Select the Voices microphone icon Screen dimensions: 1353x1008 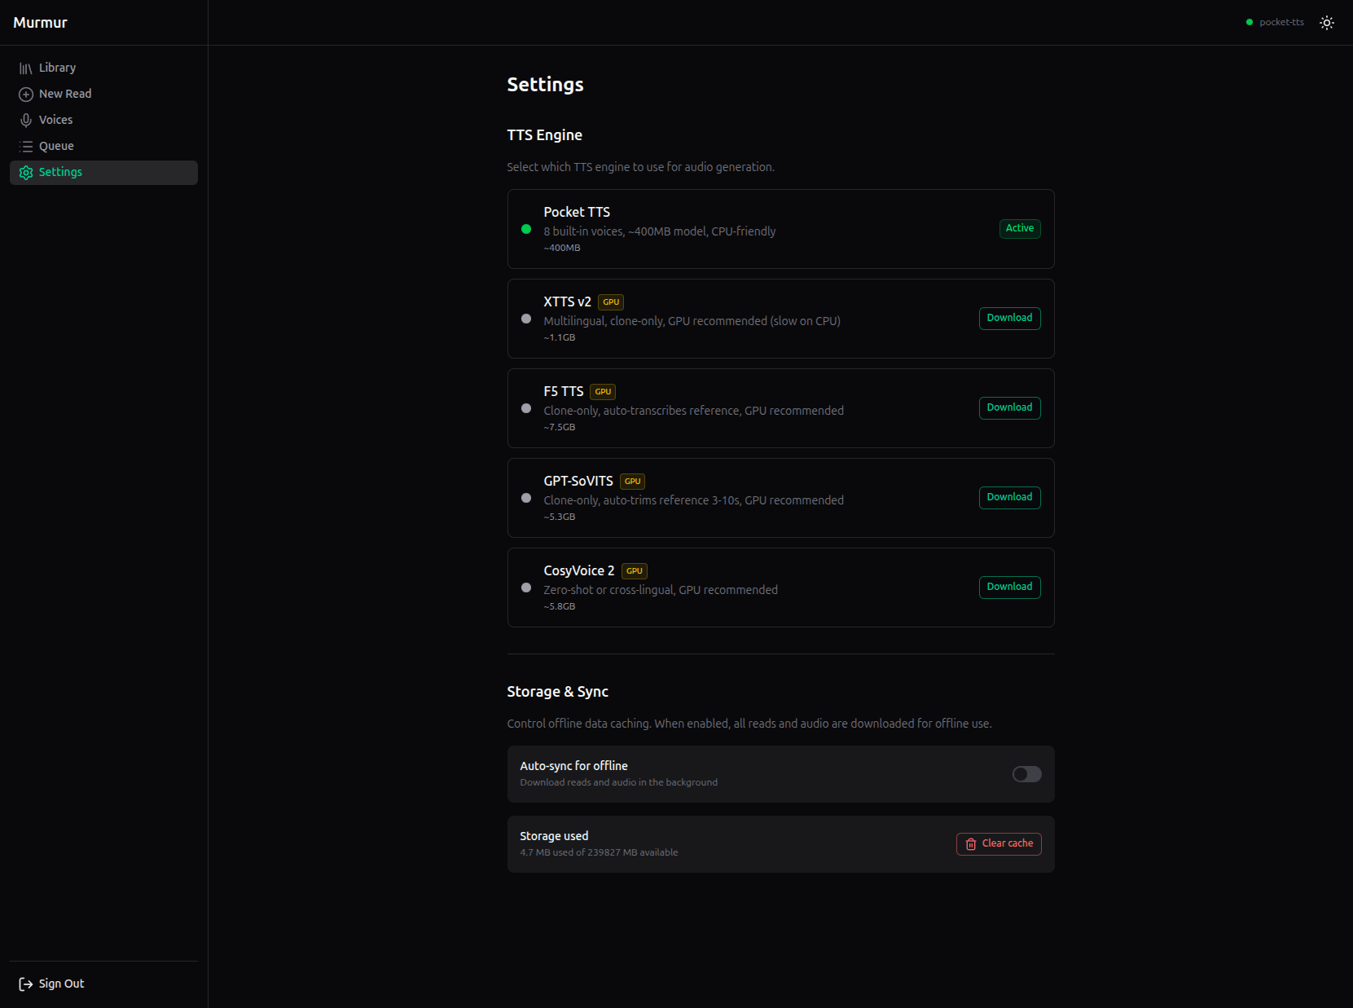pyautogui.click(x=25, y=120)
